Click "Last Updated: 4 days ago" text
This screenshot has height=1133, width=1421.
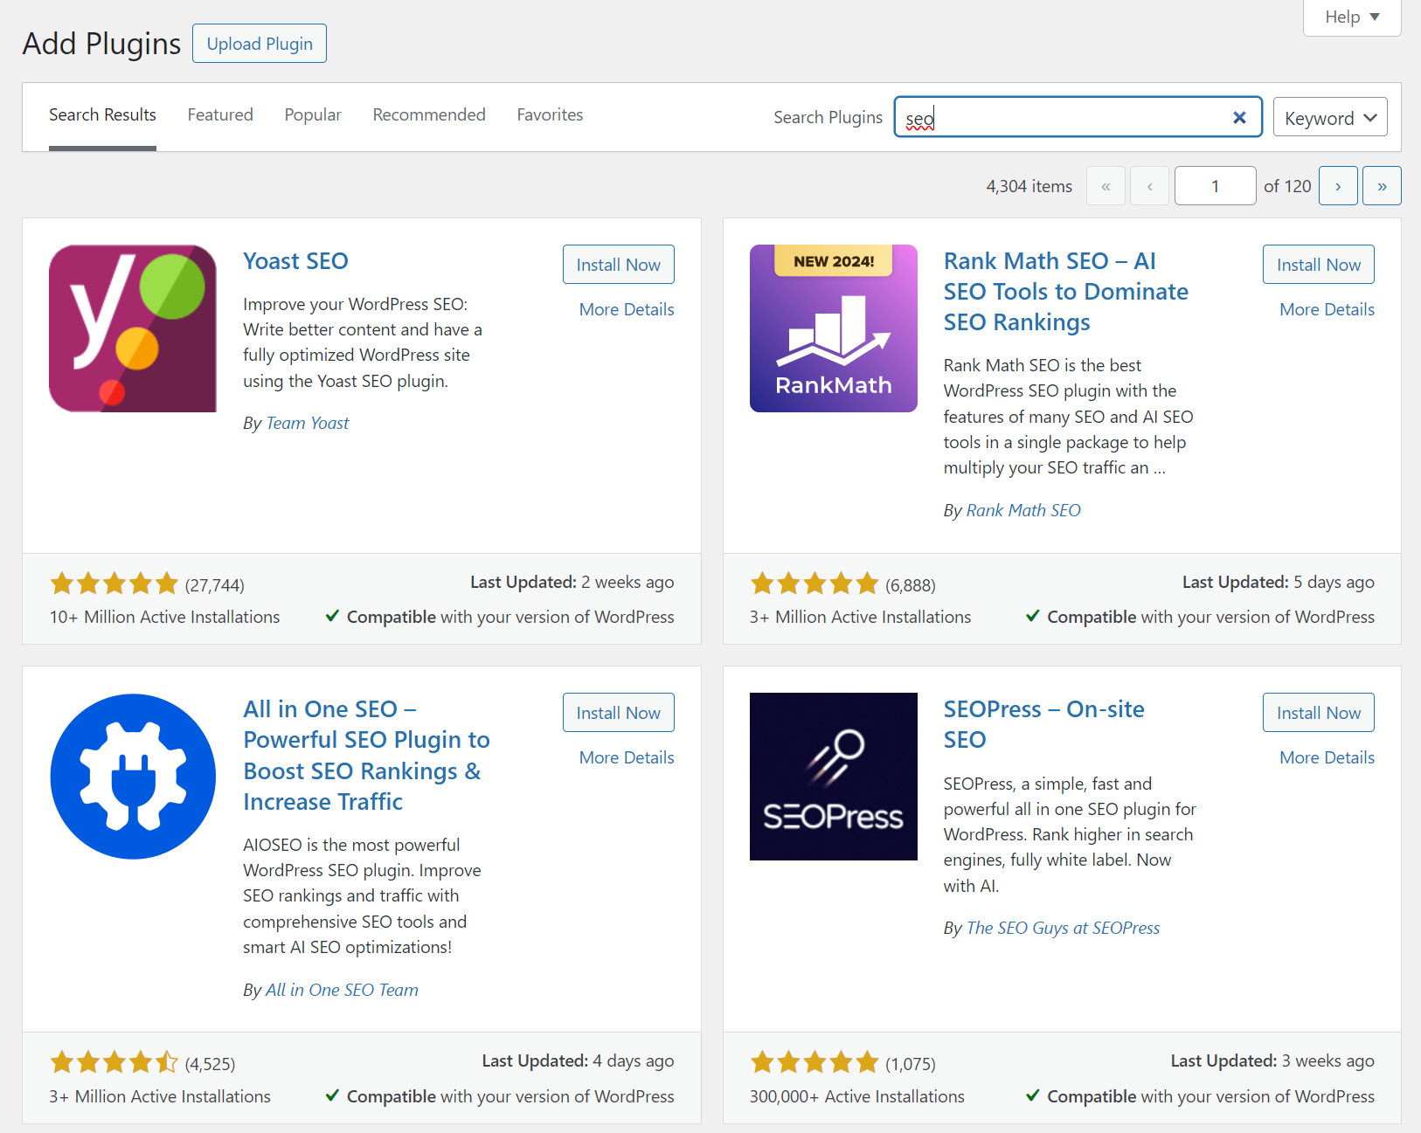coord(578,1060)
